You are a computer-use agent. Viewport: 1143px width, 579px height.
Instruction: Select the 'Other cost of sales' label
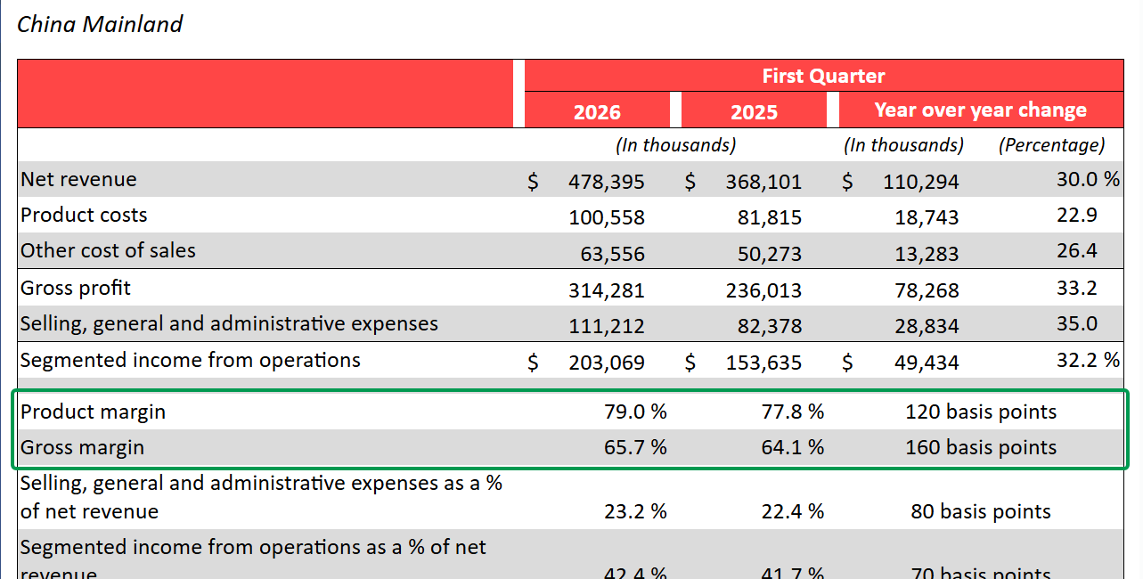[x=108, y=250]
